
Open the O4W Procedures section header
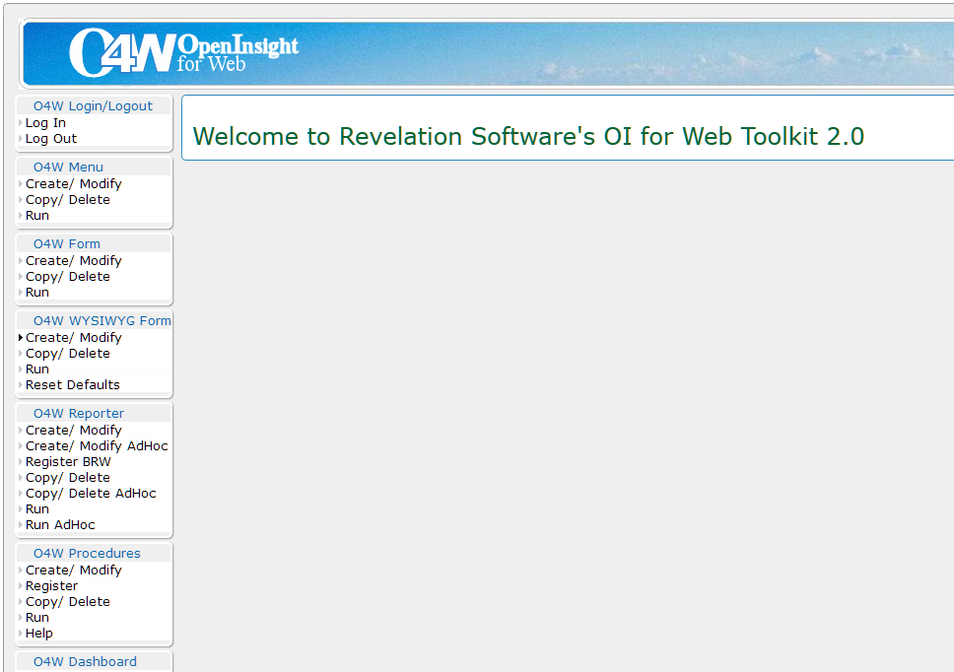pos(87,554)
